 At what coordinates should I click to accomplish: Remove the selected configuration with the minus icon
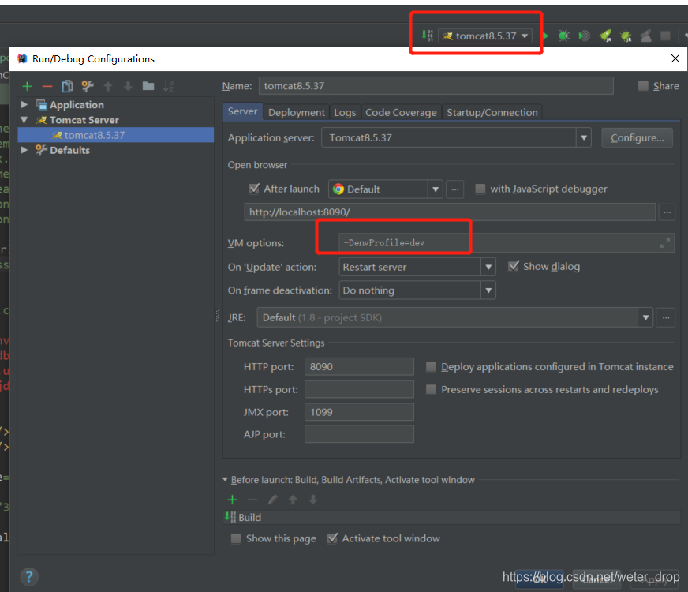point(47,86)
